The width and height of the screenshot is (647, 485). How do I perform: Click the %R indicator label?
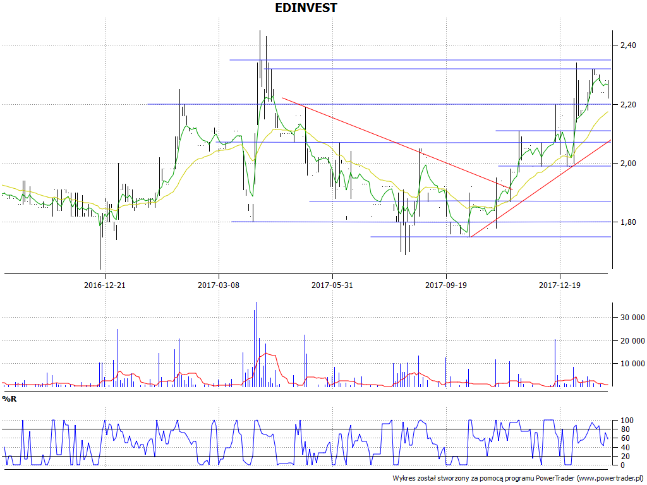click(9, 399)
